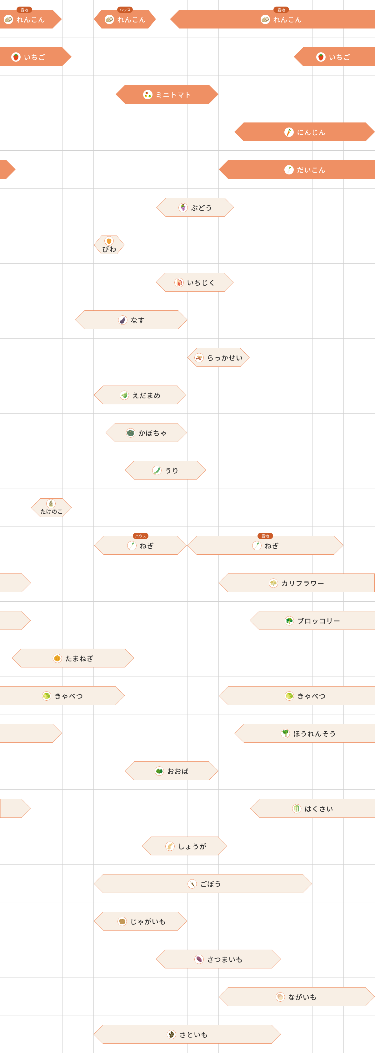Click the さといも label
Image resolution: width=375 pixels, height=1053 pixels.
coord(193,1035)
